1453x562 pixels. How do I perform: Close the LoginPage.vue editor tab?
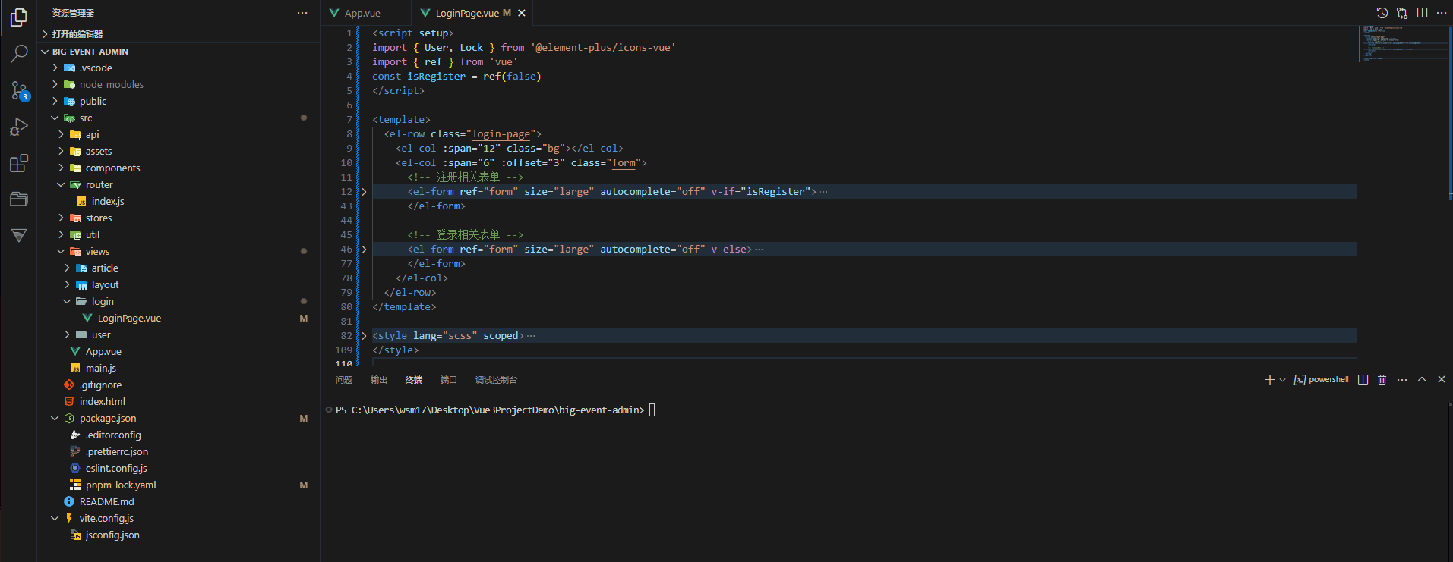click(x=522, y=13)
